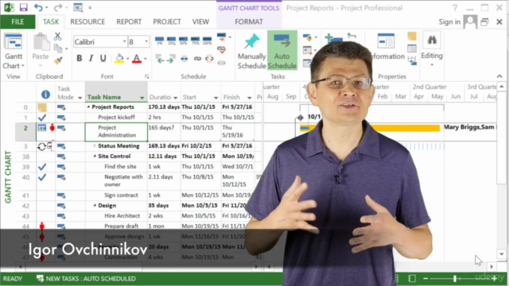Viewport: 509px width, 286px height.
Task: Open font color dropdown arrow
Action: coord(145,59)
